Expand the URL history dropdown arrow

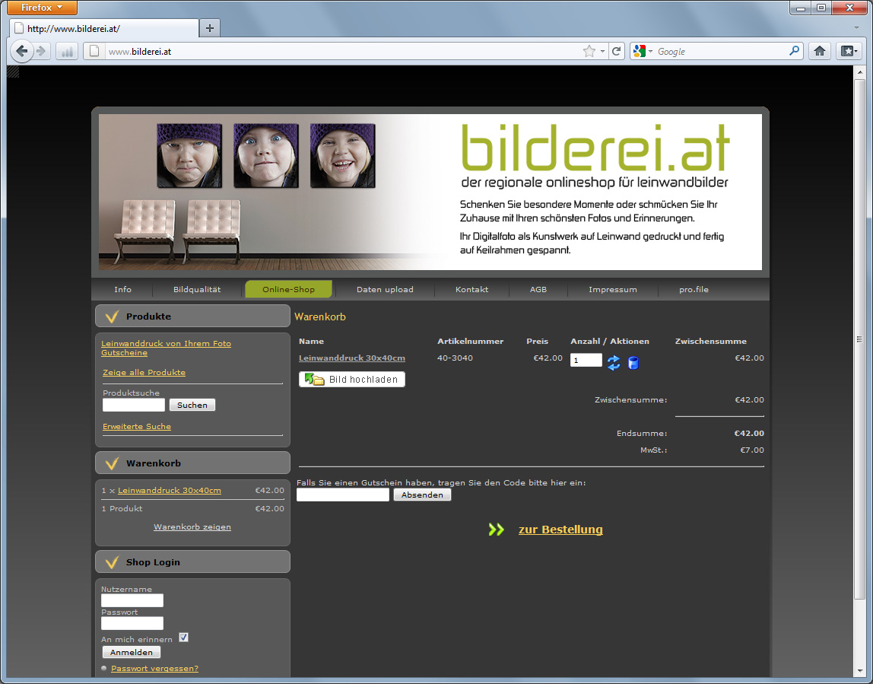click(x=602, y=52)
